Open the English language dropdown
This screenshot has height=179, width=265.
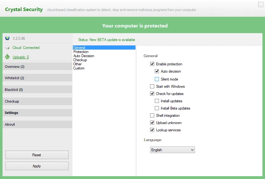(x=172, y=150)
